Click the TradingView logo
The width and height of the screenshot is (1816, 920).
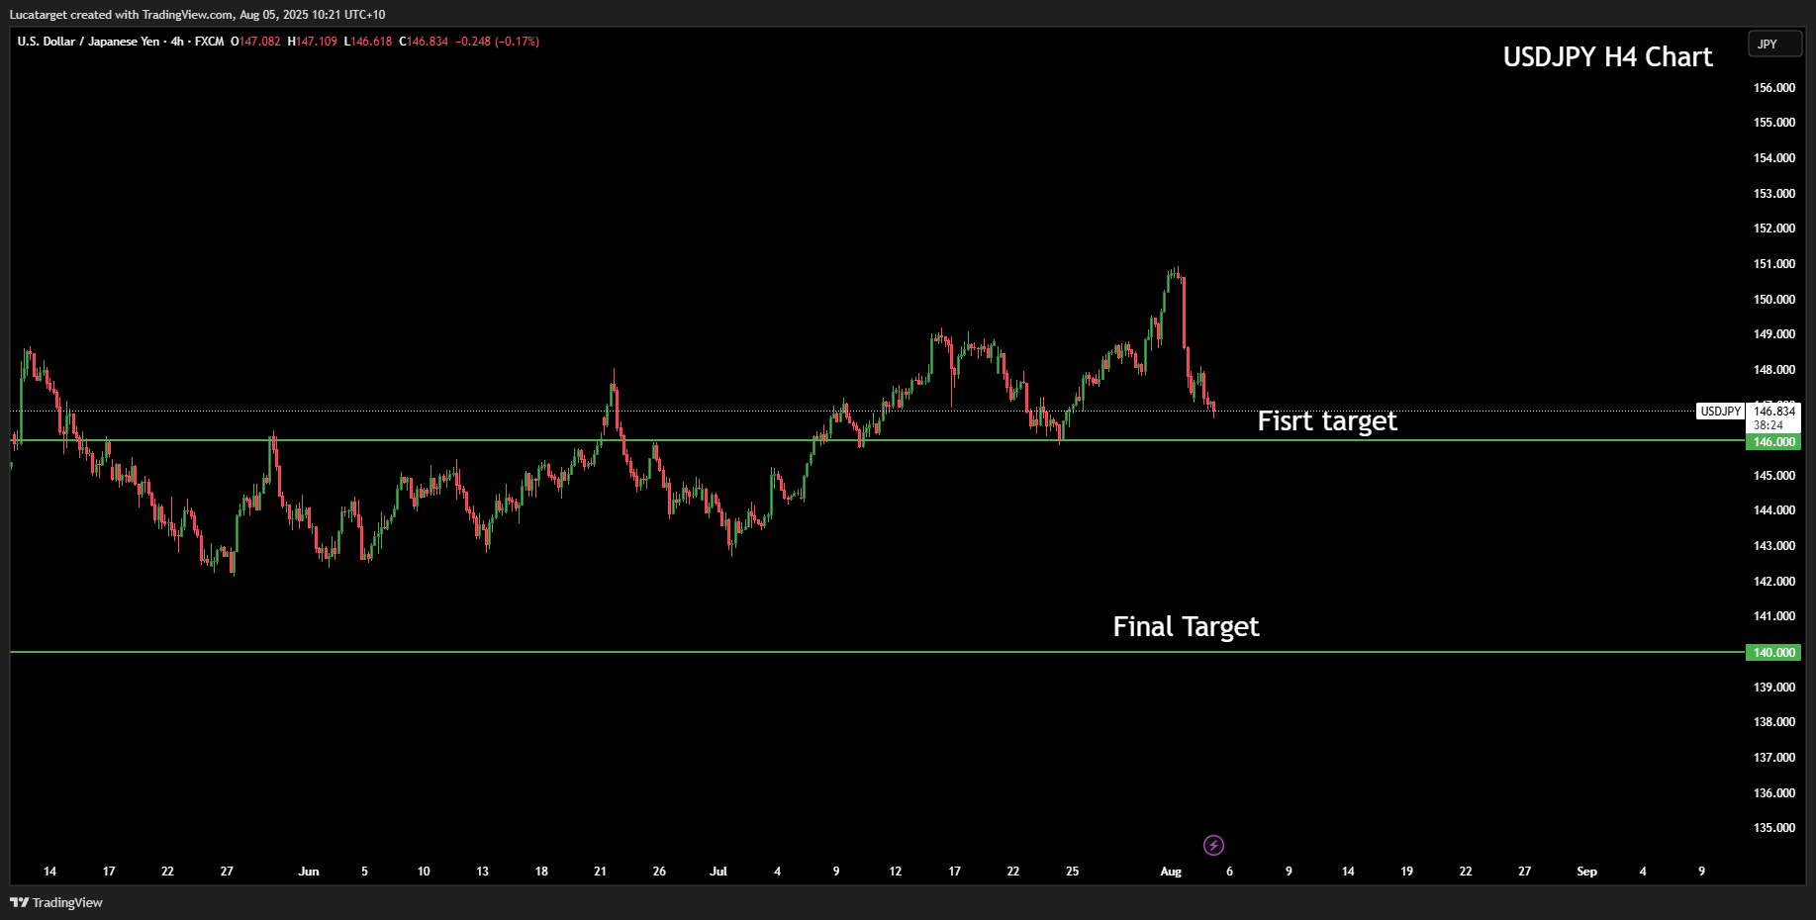coord(56,902)
